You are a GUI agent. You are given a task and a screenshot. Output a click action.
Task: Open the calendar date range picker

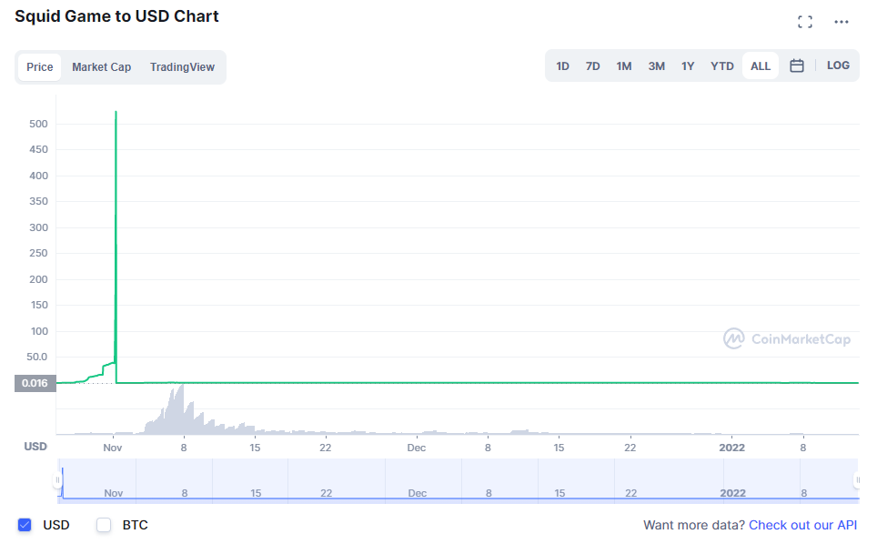pyautogui.click(x=796, y=66)
